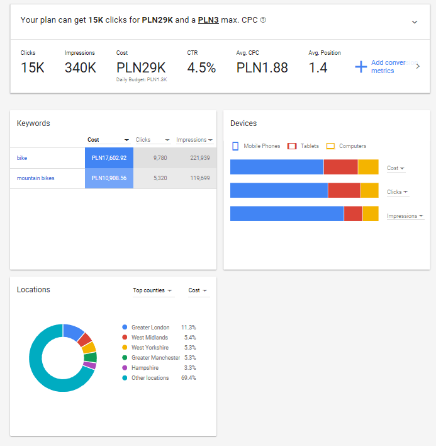
Task: Click the blue plus icon for conversion metrics
Action: (x=361, y=67)
